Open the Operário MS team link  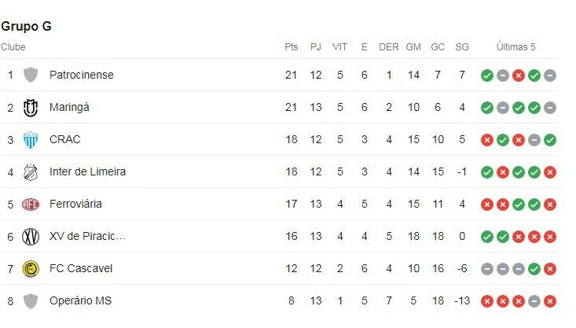pyautogui.click(x=80, y=300)
